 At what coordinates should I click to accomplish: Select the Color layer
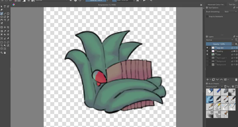pos(219,55)
